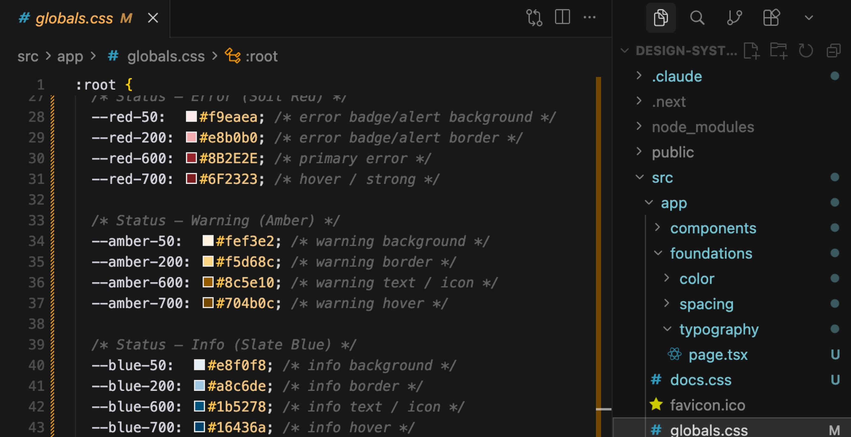The height and width of the screenshot is (437, 851).
Task: Click the 'warning text / icon' comment
Action: click(x=394, y=283)
